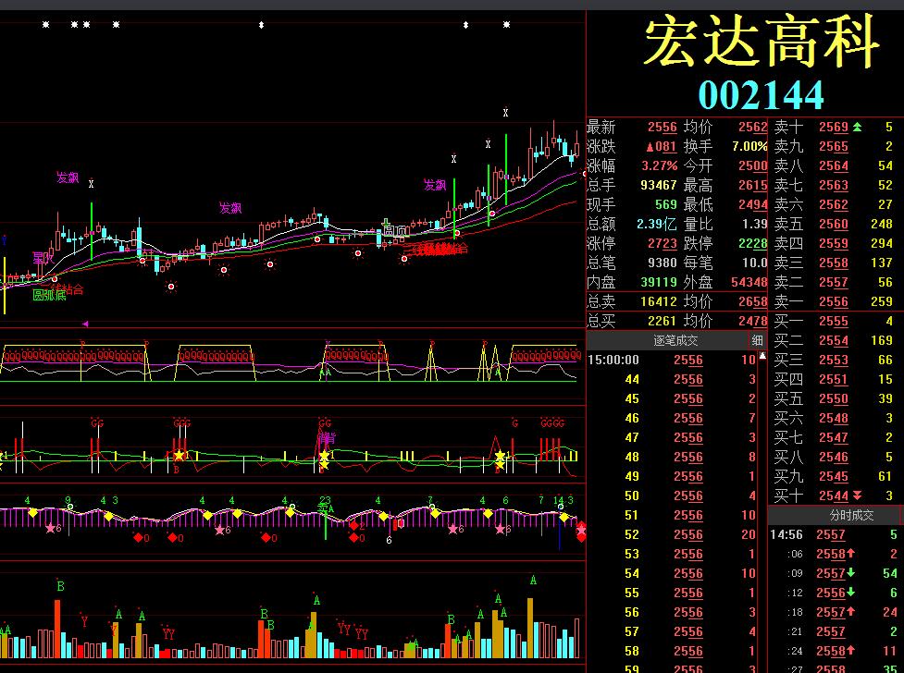Viewport: 904px width, 673px height.
Task: Click the 总笔 value 9380
Action: click(x=662, y=263)
